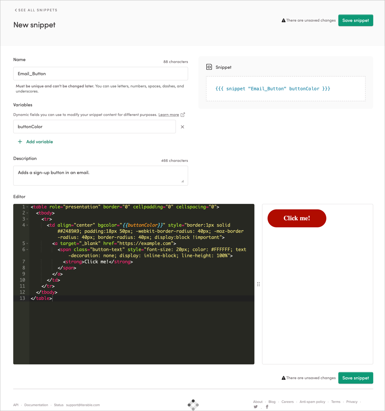Click the Facebook icon in the footer
This screenshot has width=385, height=411.
pyautogui.click(x=267, y=407)
